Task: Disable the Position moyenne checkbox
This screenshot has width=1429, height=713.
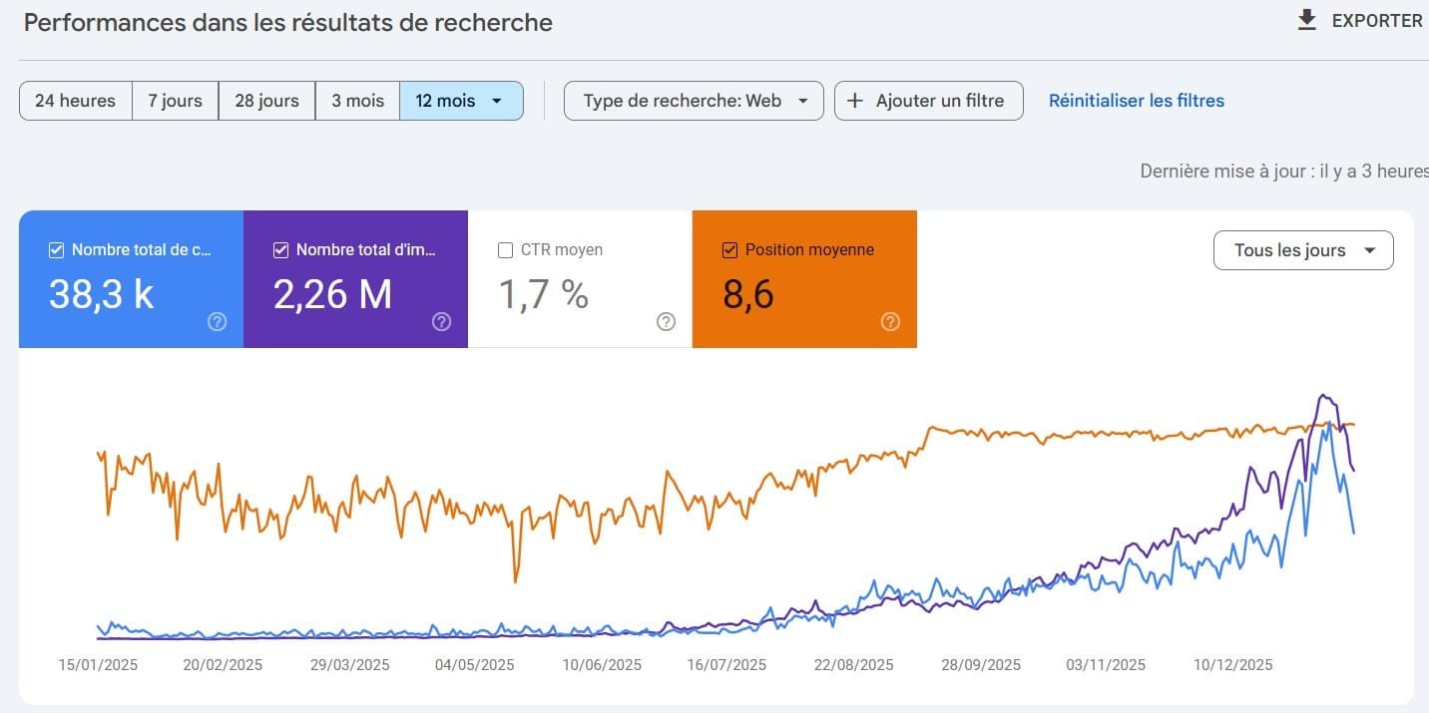Action: tap(729, 249)
